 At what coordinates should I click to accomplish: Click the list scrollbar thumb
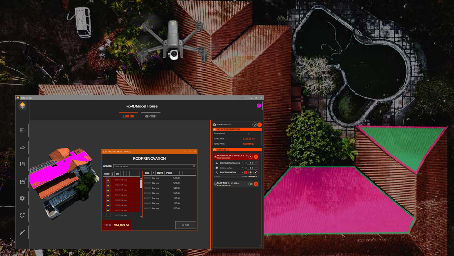coord(141,183)
